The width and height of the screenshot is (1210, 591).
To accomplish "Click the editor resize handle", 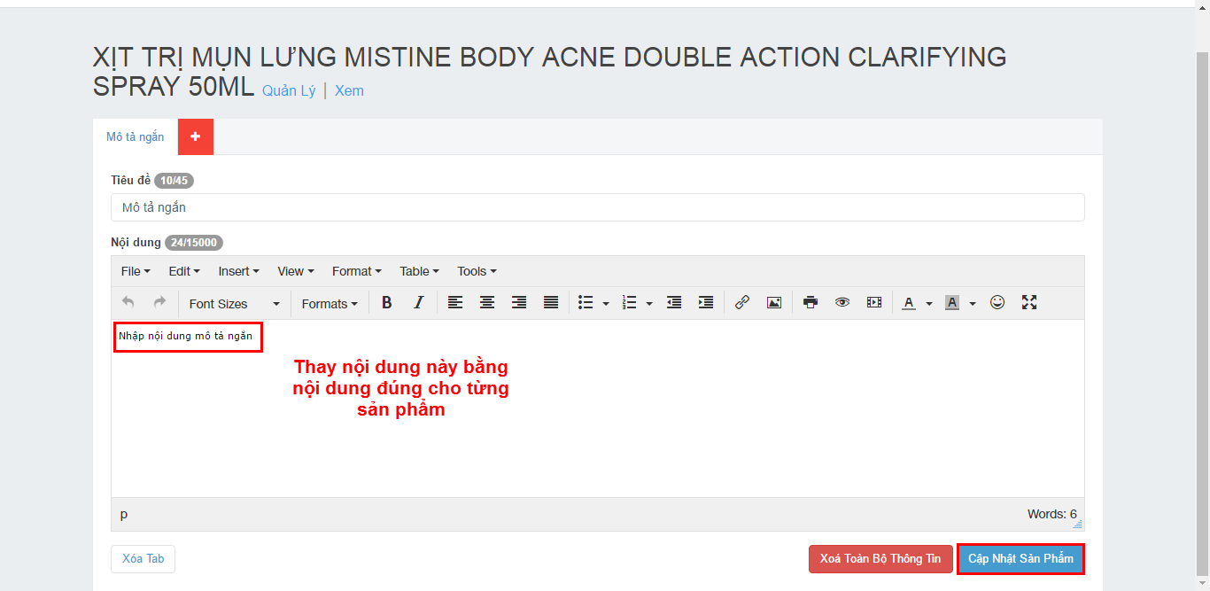I will (1078, 524).
